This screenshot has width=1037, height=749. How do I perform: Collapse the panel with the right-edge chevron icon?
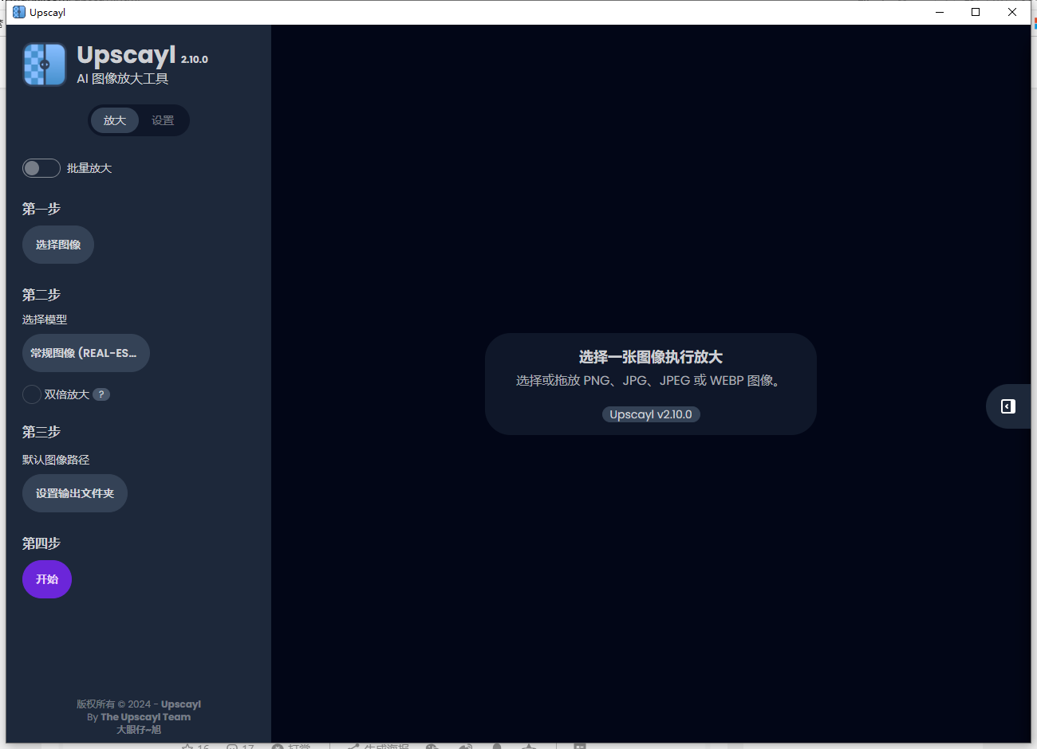pos(1007,406)
